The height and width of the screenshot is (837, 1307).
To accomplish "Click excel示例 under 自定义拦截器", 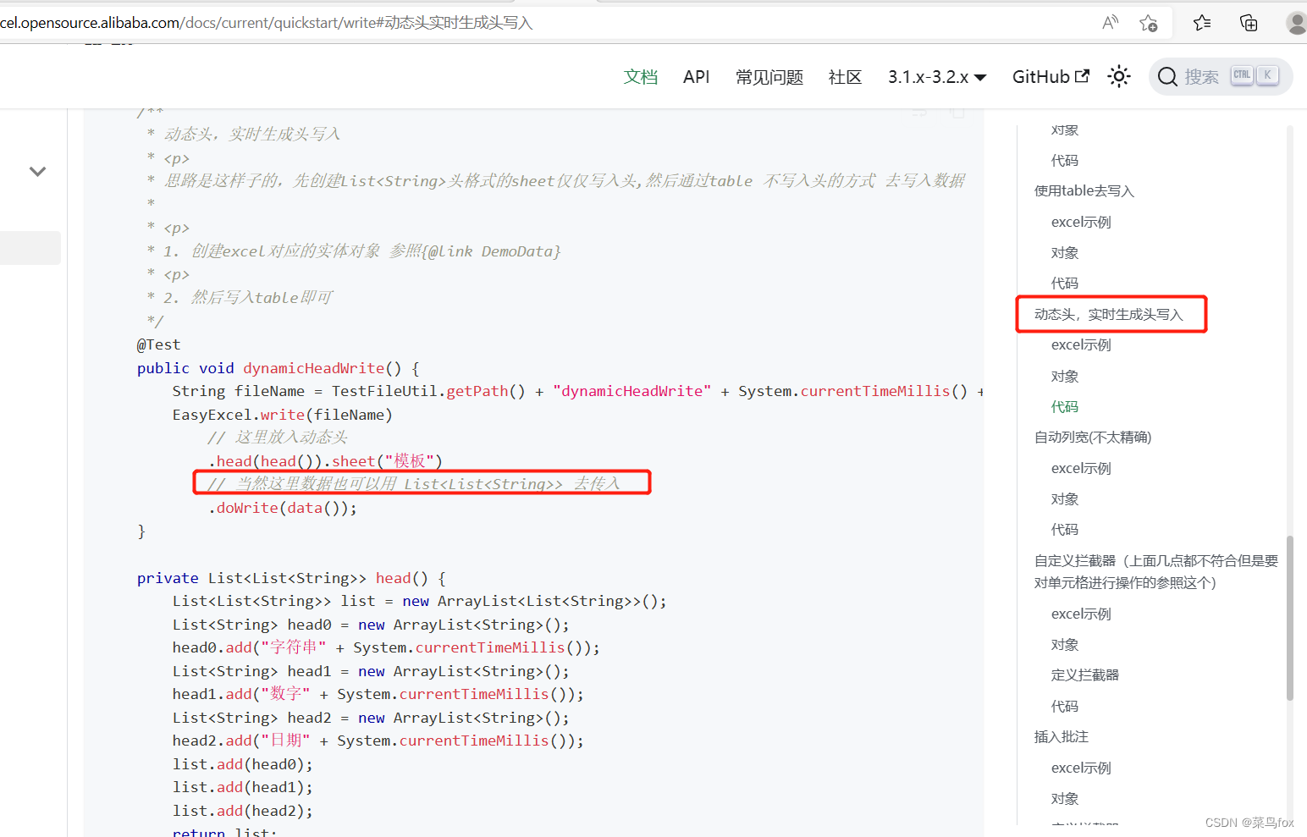I will pyautogui.click(x=1081, y=614).
